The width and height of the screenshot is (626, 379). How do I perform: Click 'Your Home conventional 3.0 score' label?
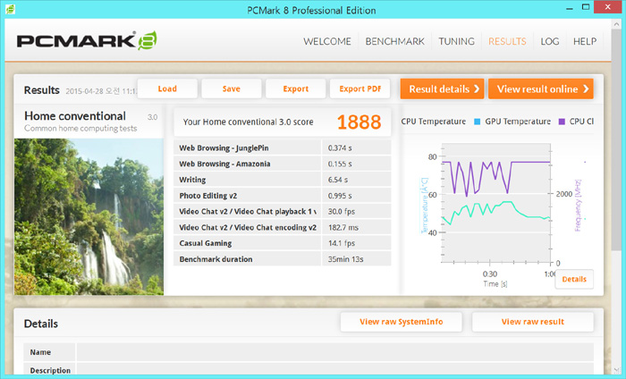pos(248,122)
